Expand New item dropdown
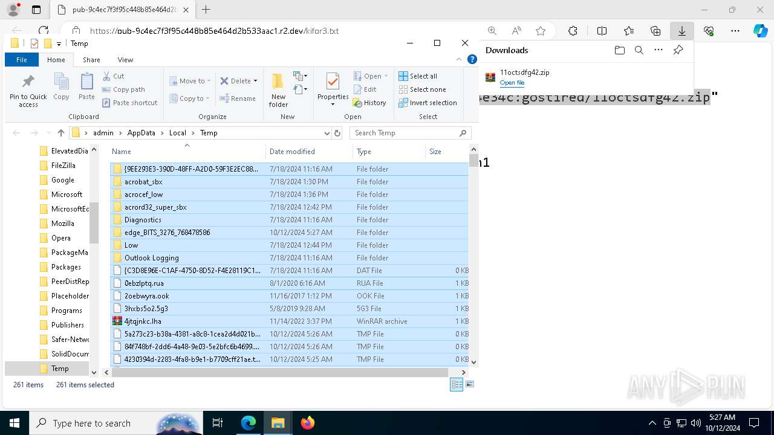 [301, 76]
